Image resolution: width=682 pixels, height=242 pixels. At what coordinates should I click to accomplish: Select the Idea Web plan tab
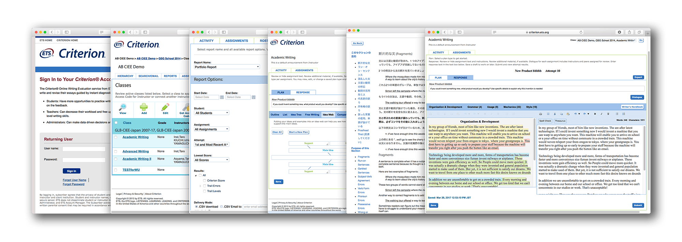[x=328, y=115]
